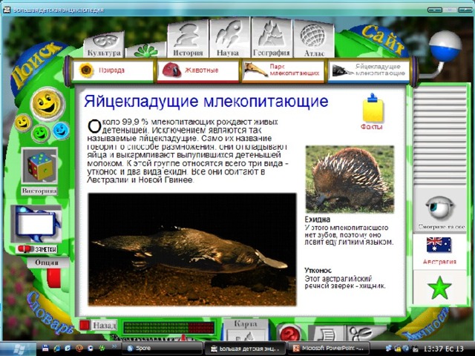Click the scissors icon at bottom
This screenshot has width=475, height=356.
click(x=361, y=333)
